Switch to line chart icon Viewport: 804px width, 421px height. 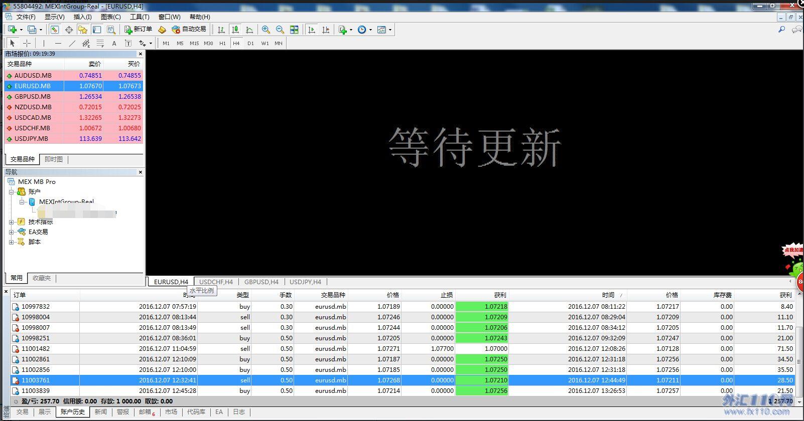[249, 30]
